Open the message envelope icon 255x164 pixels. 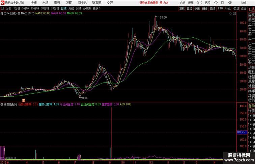coord(230,3)
